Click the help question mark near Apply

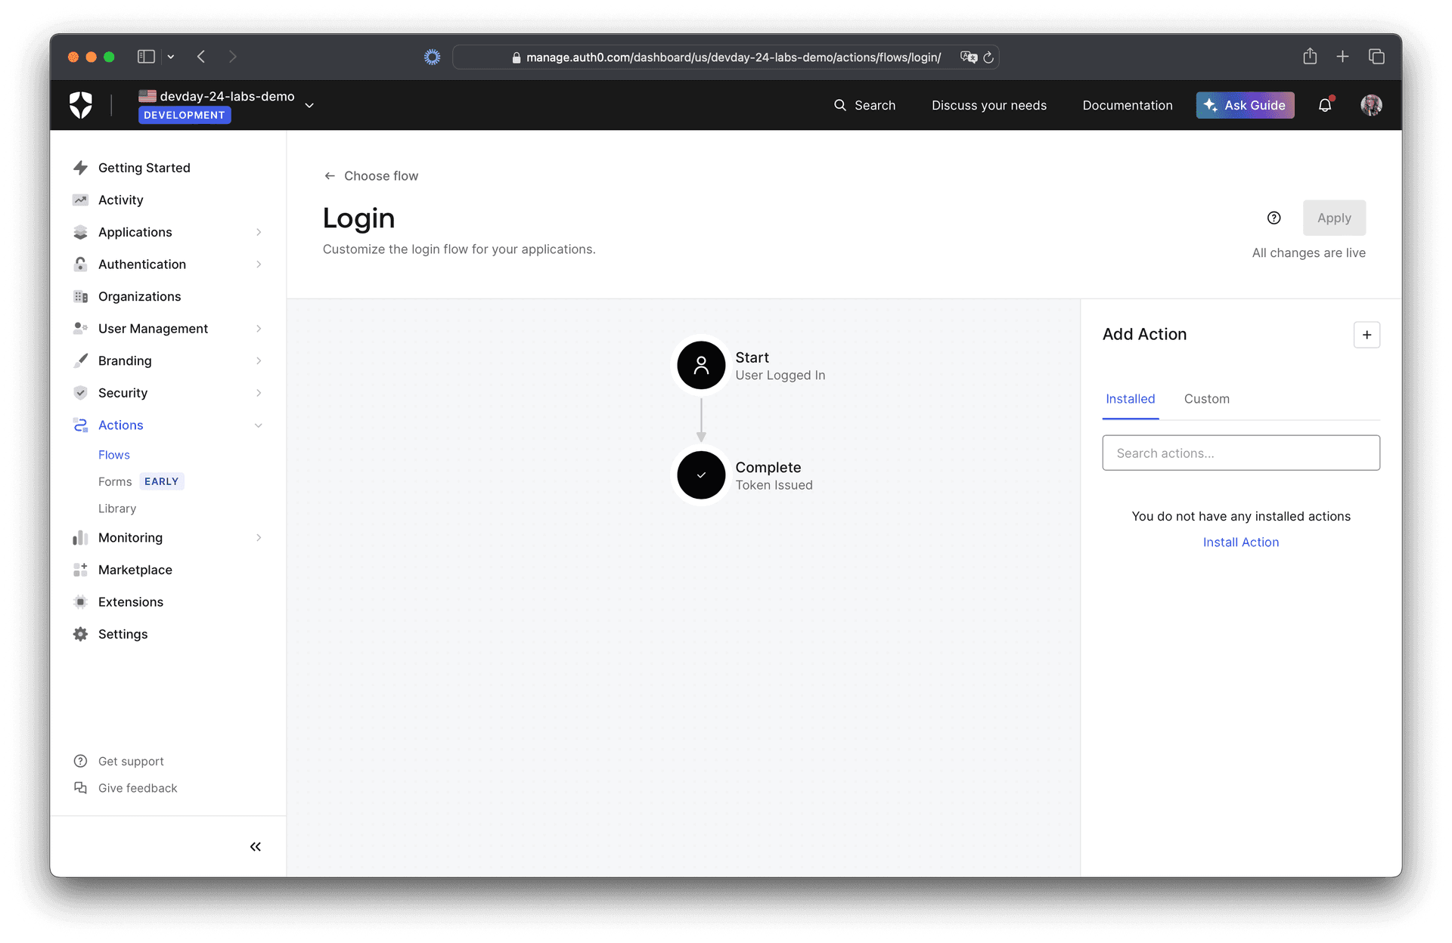pos(1274,218)
